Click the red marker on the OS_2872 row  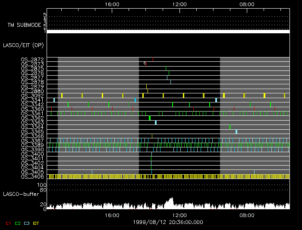(153, 59)
